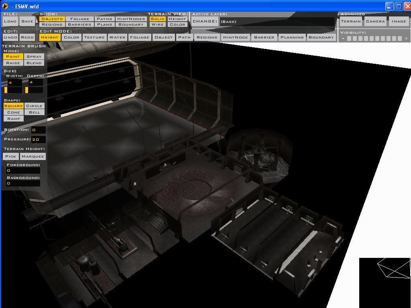Select Paint brush mode

coord(13,56)
